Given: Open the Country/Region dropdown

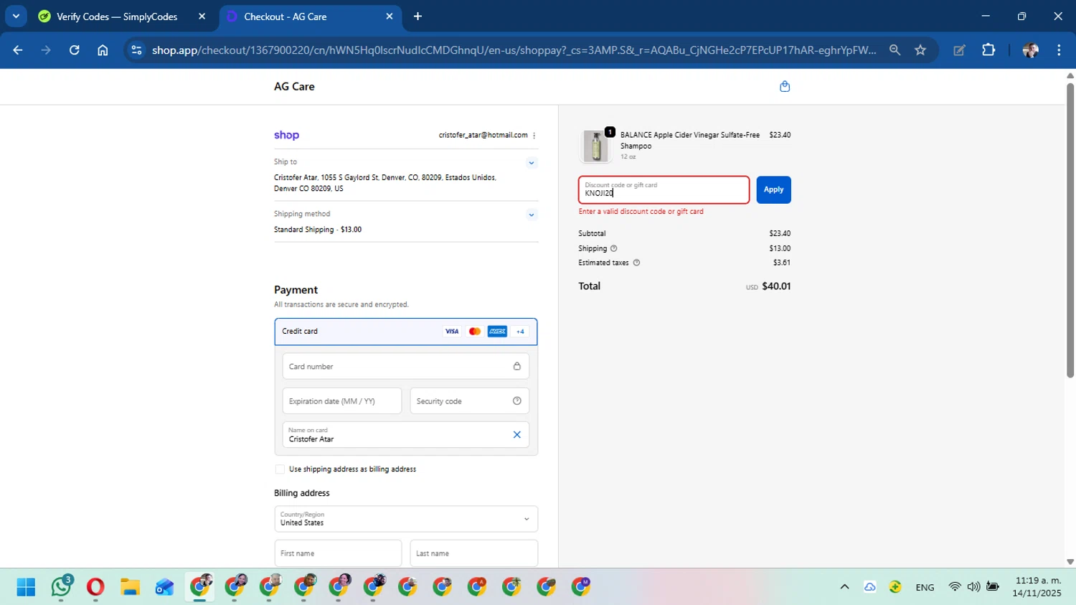Looking at the screenshot, I should coord(406,519).
